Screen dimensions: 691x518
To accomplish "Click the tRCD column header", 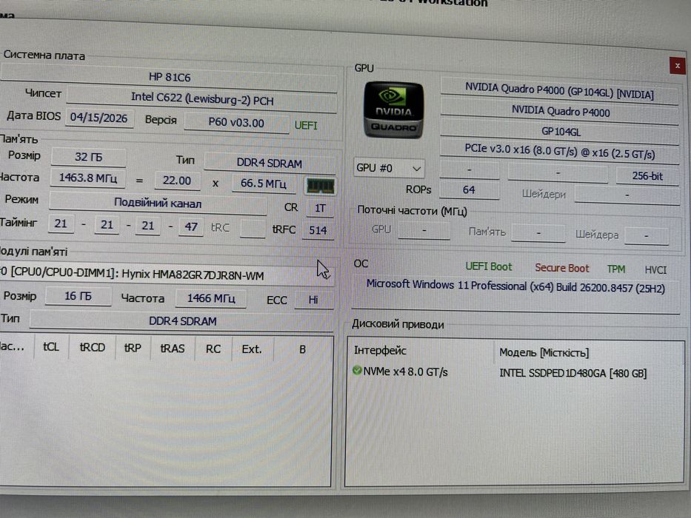I will [92, 348].
